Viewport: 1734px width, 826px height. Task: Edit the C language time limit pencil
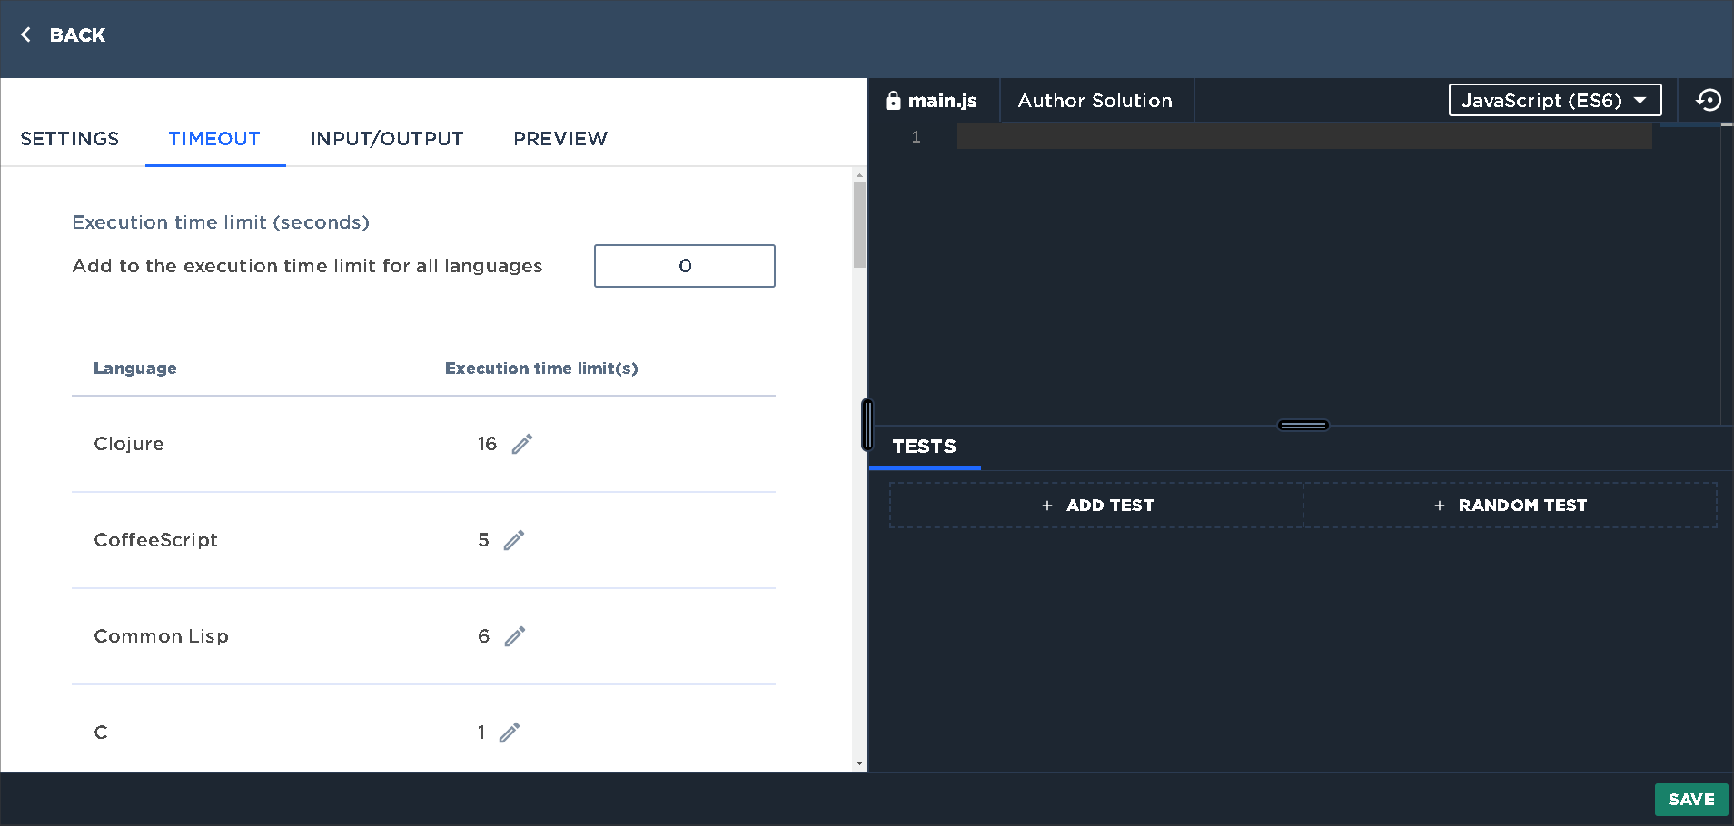pos(510,732)
